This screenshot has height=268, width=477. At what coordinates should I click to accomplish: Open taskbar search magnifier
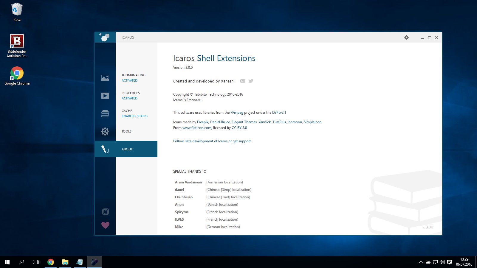coord(21,262)
